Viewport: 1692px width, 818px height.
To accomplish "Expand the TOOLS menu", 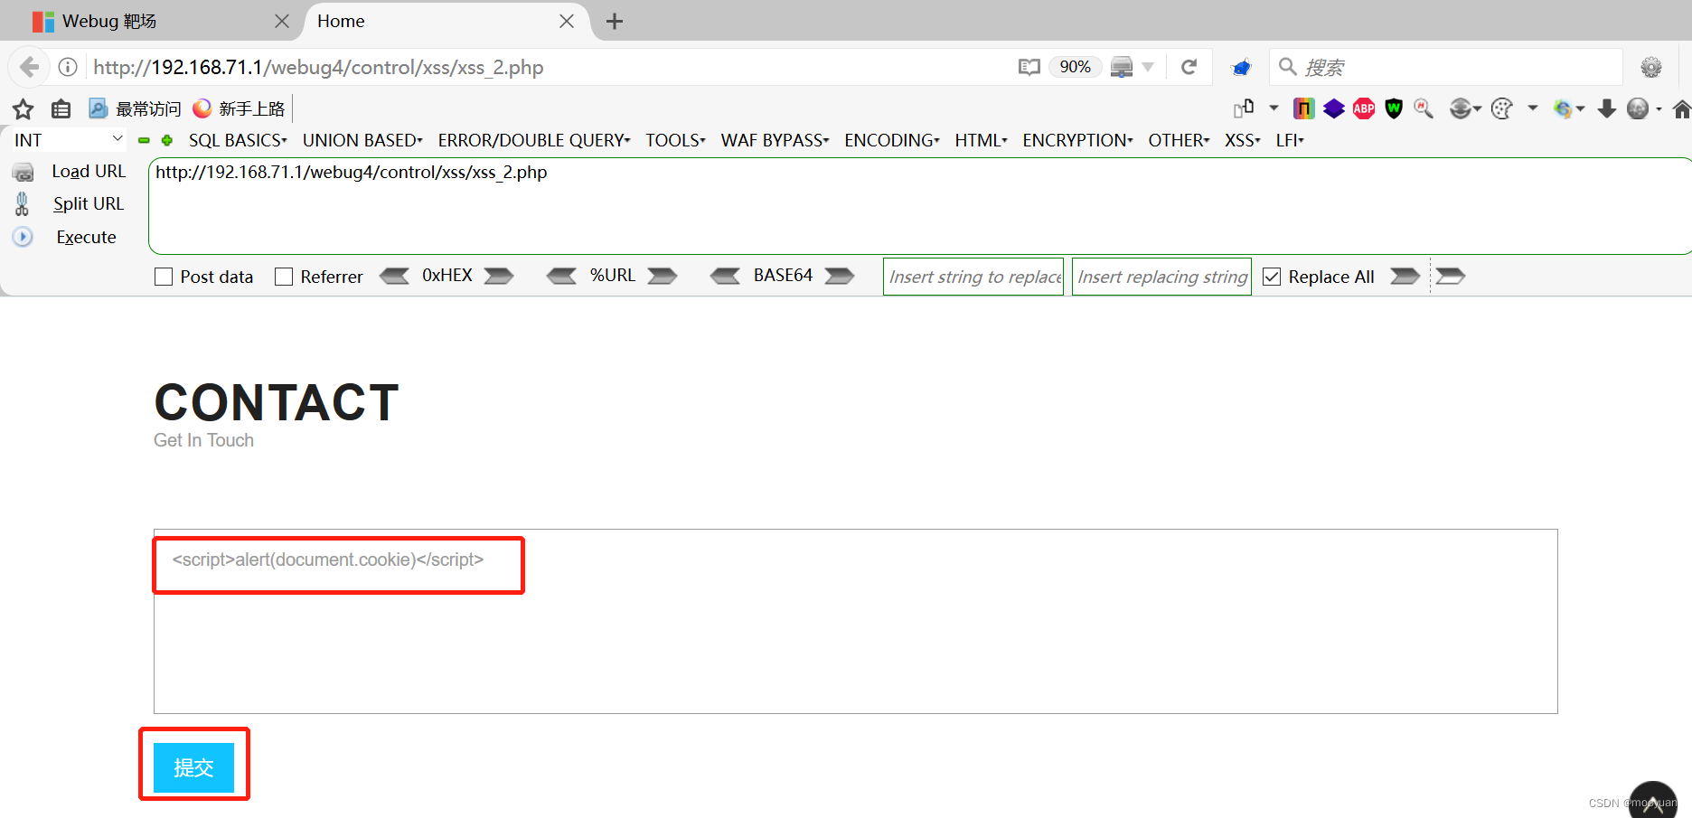I will pos(675,140).
